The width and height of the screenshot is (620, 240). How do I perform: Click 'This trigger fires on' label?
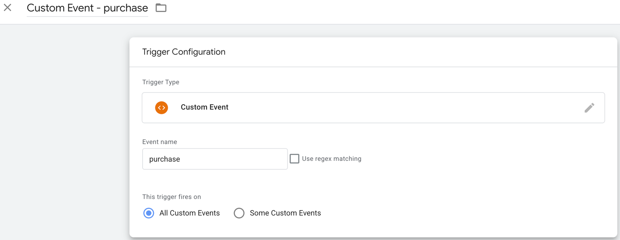[172, 197]
